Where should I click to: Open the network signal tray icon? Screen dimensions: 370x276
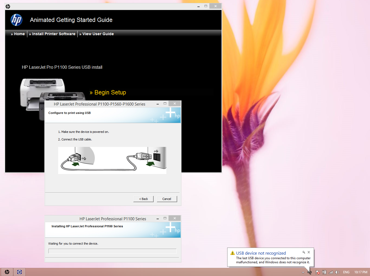[x=331, y=272]
